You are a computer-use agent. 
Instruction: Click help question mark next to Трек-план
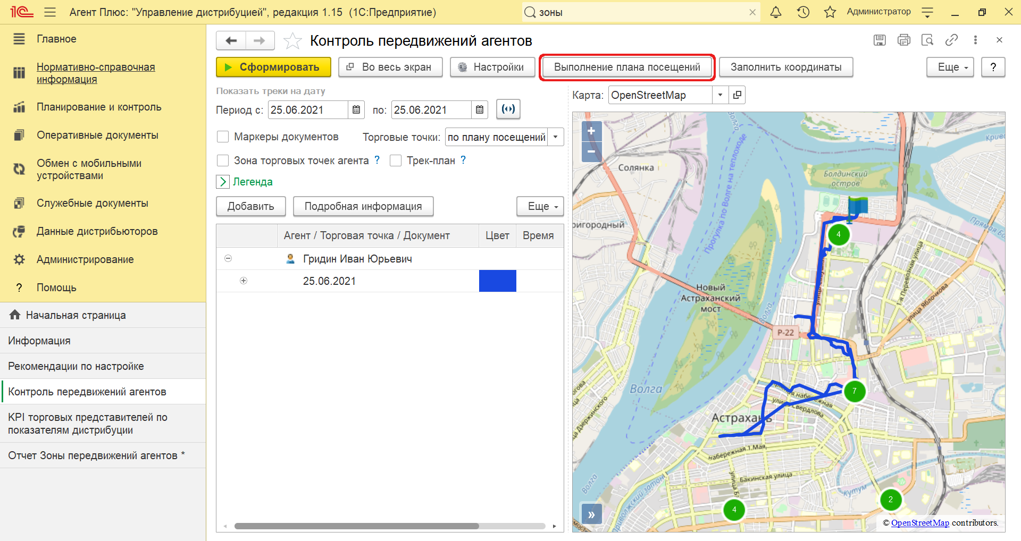coord(463,160)
